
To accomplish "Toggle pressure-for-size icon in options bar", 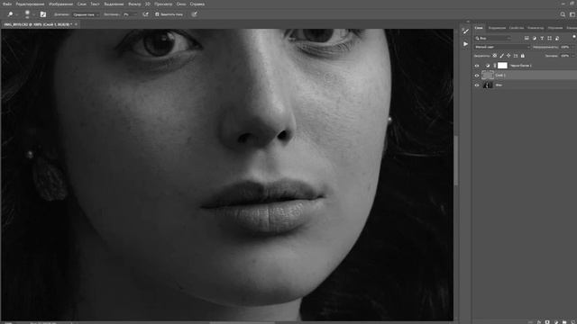I will 195,14.
